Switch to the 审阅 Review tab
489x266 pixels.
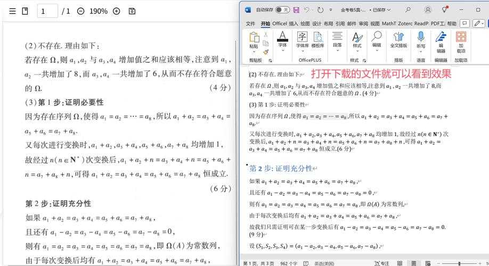(363, 23)
